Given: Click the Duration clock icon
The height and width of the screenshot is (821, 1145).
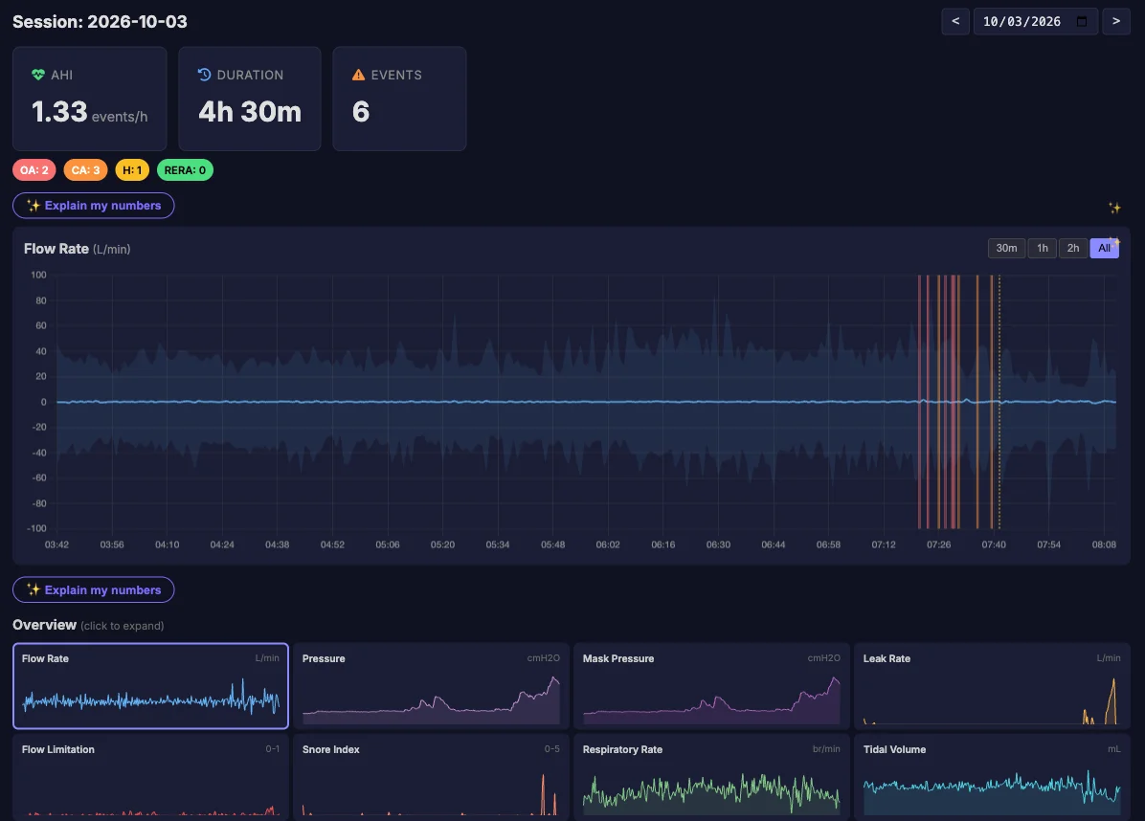Looking at the screenshot, I should coord(205,75).
